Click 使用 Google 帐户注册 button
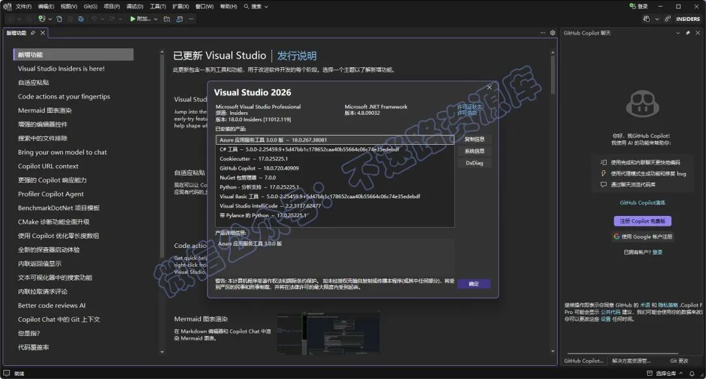 (x=643, y=237)
